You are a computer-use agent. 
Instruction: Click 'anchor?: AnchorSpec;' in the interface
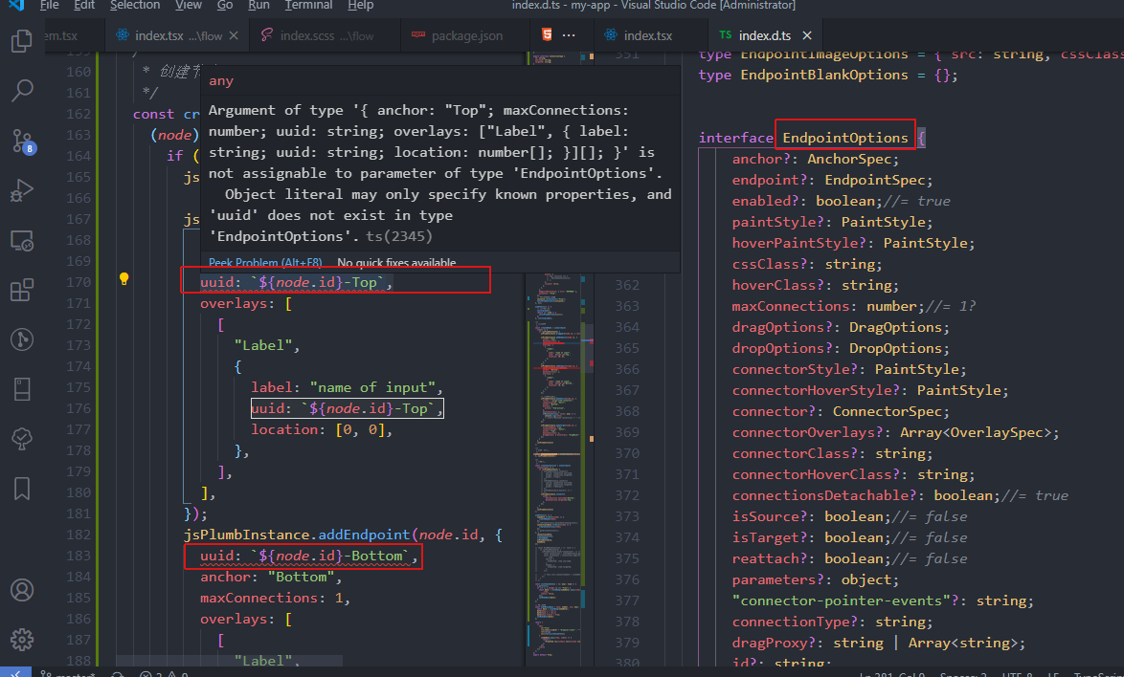click(816, 159)
